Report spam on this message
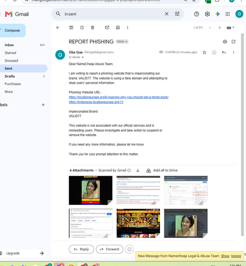Image resolution: width=246 pixels, height=266 pixels. (x=82, y=28)
